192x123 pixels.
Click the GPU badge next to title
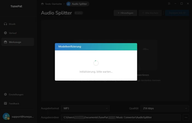78,13
